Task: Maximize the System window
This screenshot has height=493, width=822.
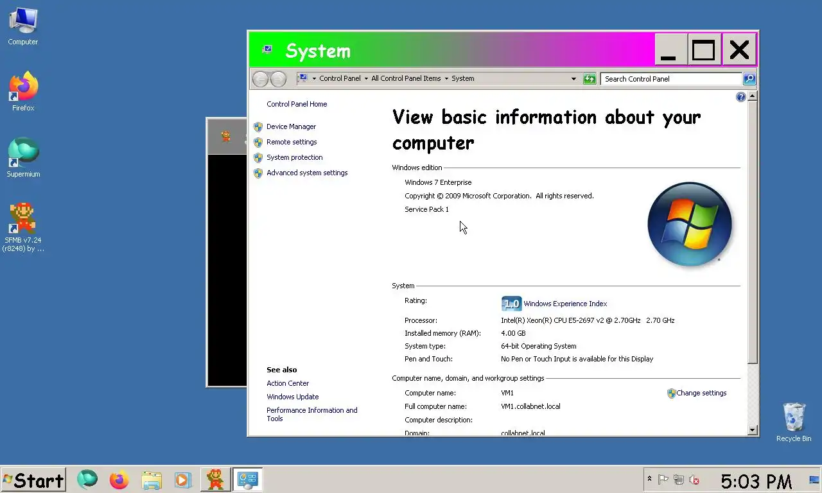Action: click(x=704, y=49)
